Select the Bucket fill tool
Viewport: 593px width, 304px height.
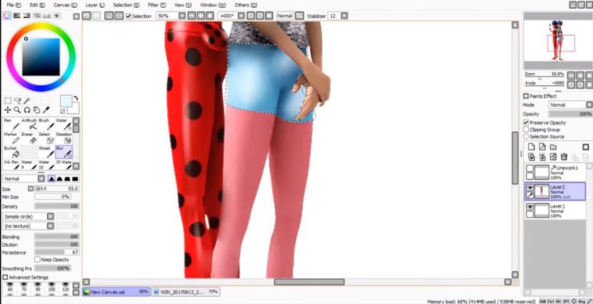[11, 152]
